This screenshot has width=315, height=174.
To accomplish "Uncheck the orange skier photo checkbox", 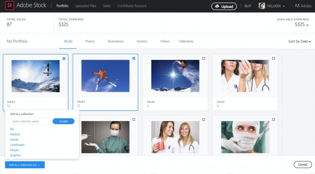I will pyautogui.click(x=134, y=59).
